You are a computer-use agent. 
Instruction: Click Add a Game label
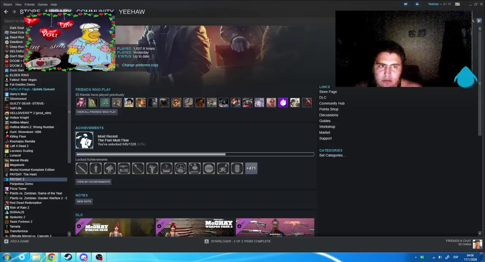point(20,241)
